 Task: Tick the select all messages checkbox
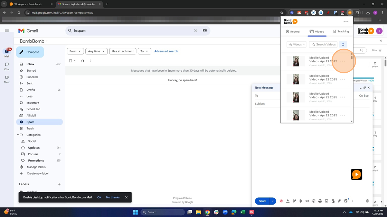click(x=70, y=61)
